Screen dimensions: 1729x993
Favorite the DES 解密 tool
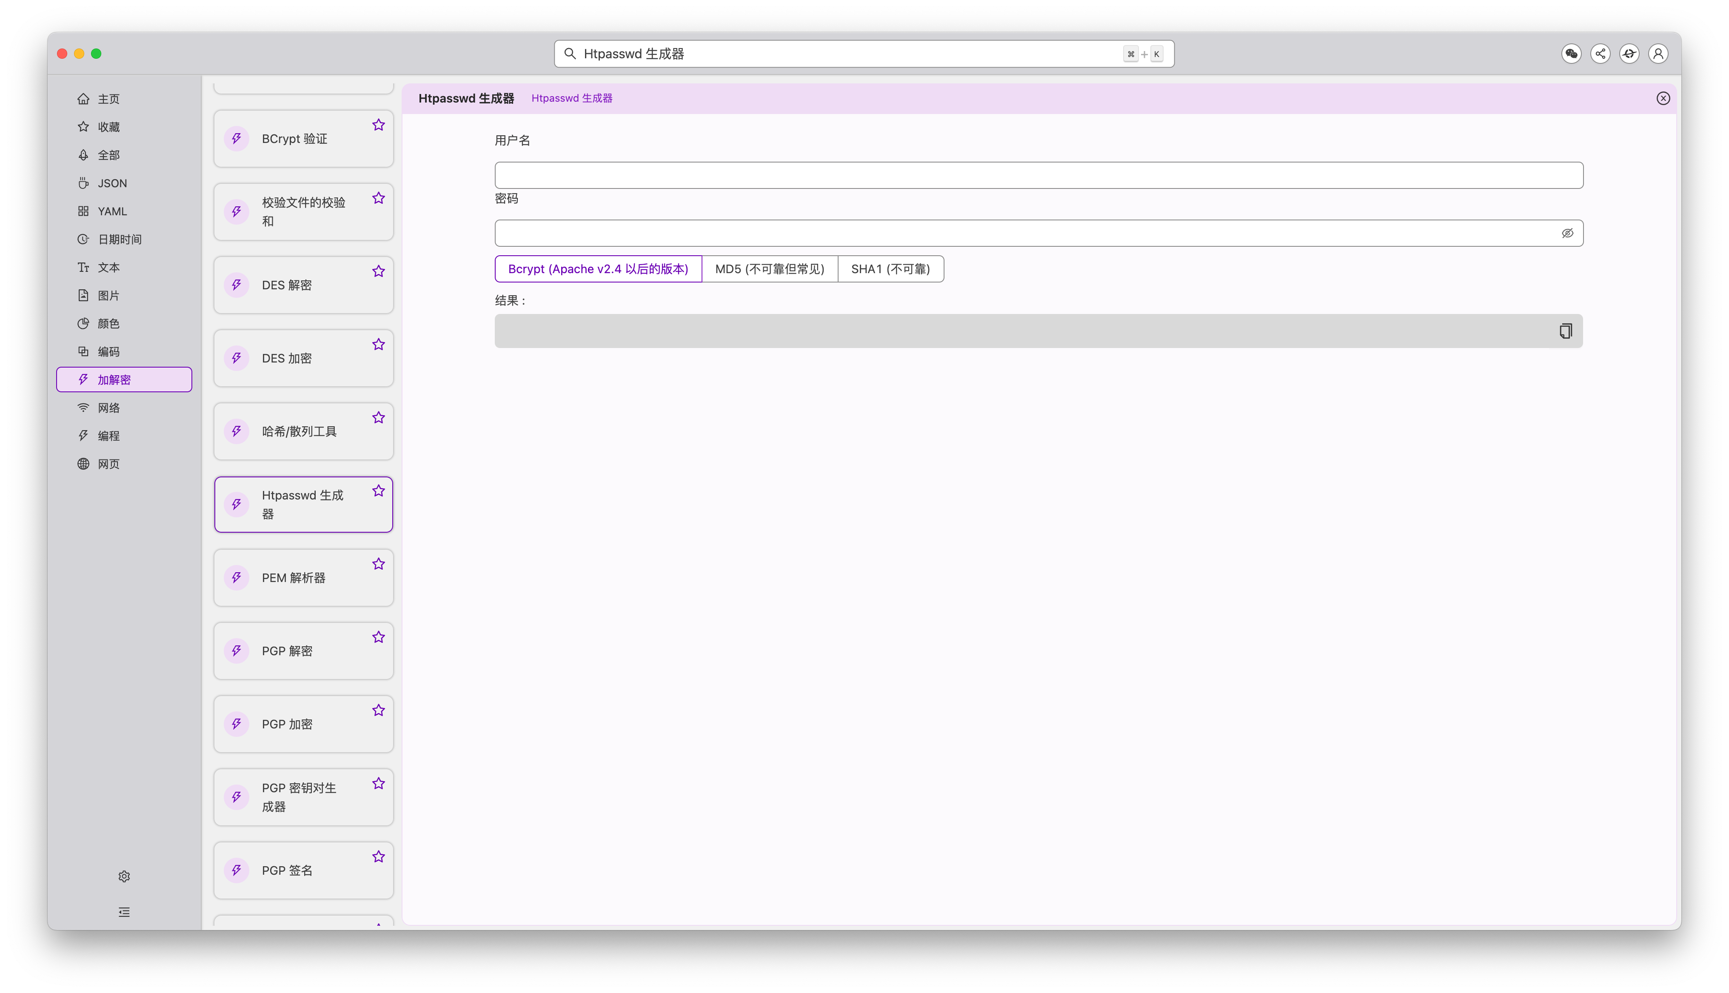pyautogui.click(x=378, y=271)
